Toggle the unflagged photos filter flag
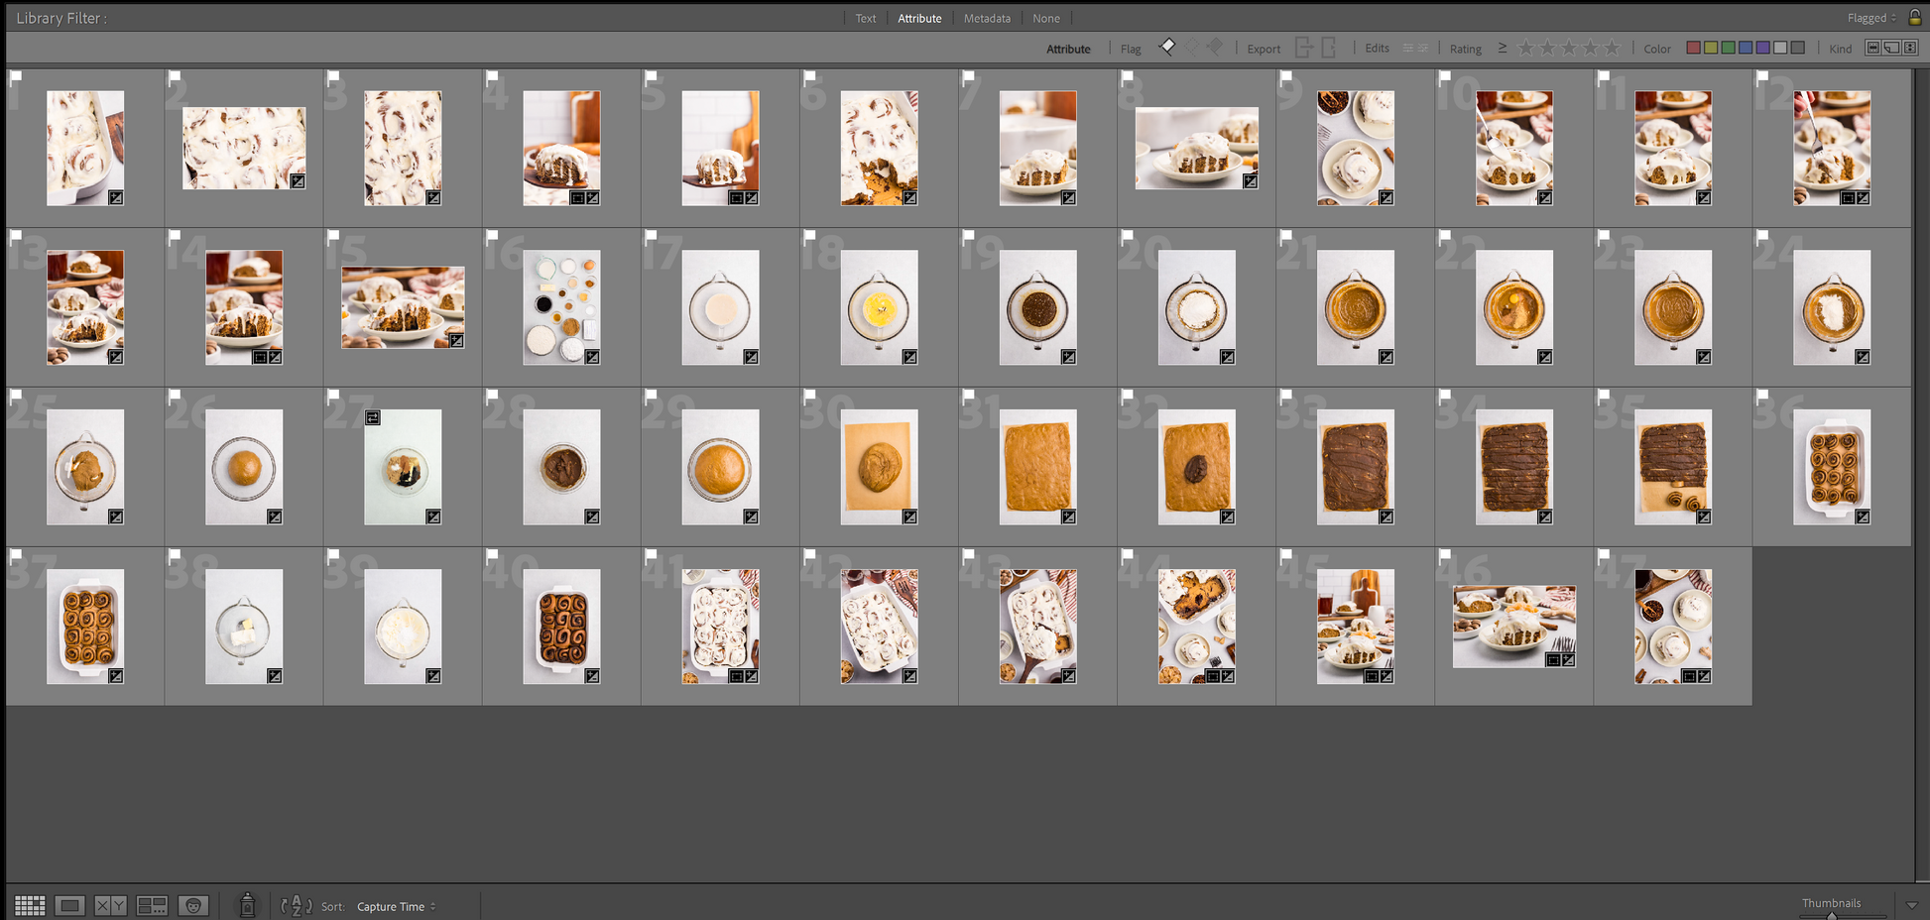1930x920 pixels. [x=1192, y=47]
